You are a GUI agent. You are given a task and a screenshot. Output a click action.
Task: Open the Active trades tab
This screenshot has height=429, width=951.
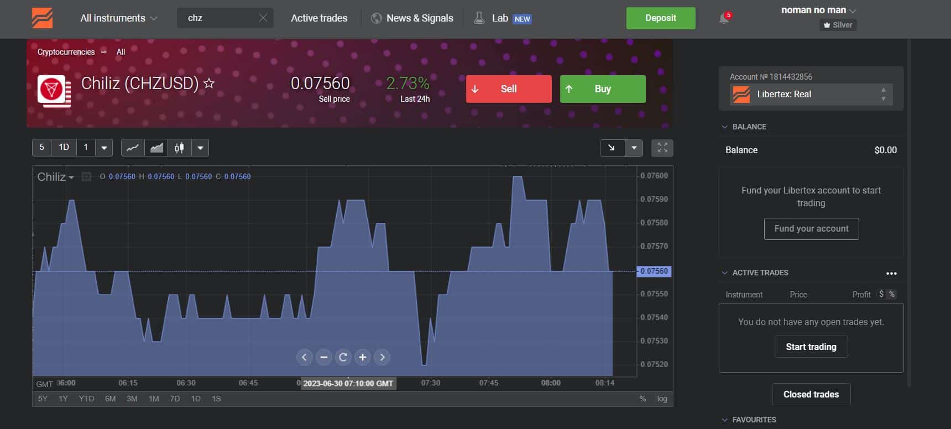[319, 18]
